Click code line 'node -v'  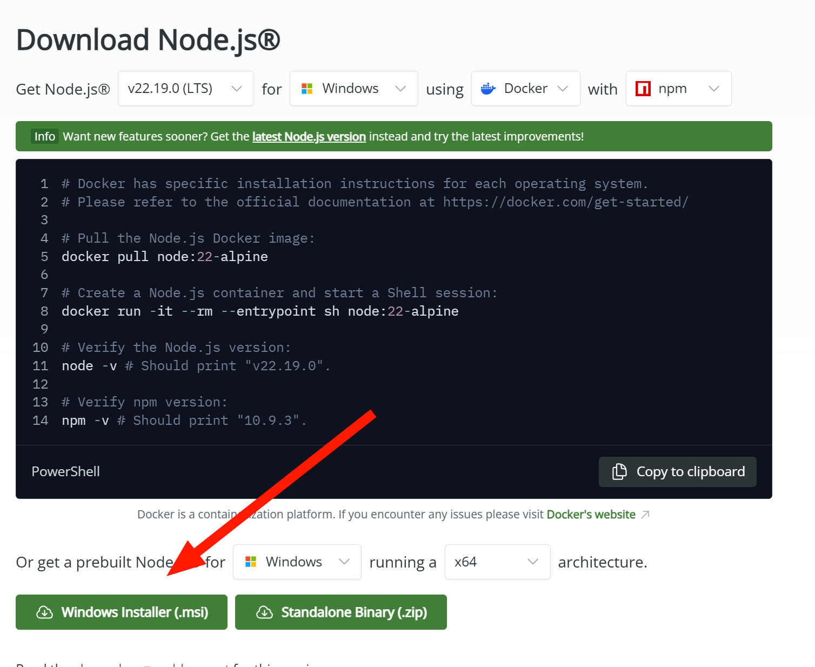196,366
